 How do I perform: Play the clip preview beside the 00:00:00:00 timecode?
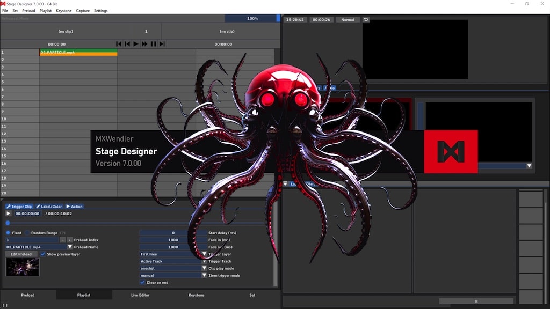coord(9,214)
